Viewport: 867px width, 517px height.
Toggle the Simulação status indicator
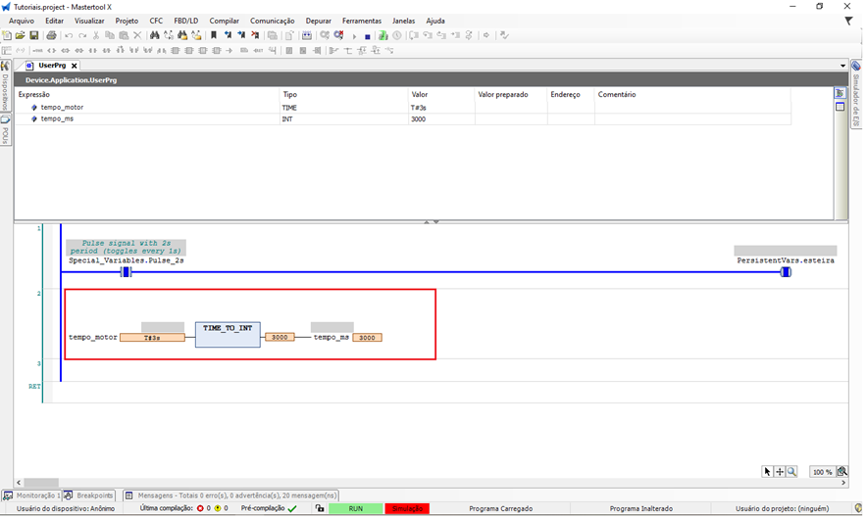406,508
